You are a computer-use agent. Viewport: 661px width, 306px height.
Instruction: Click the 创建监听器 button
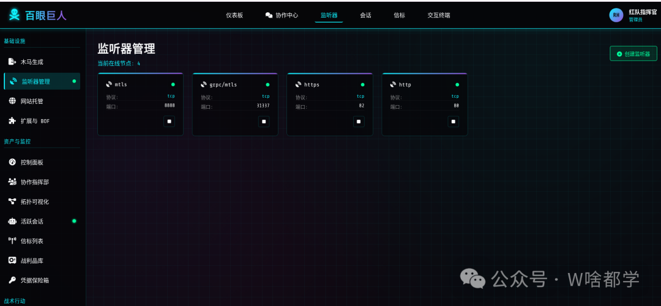point(633,54)
